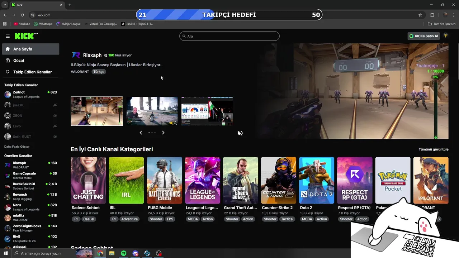This screenshot has height=258, width=459.
Task: Open Takip Edilen Kanallar menu item
Action: point(30,72)
